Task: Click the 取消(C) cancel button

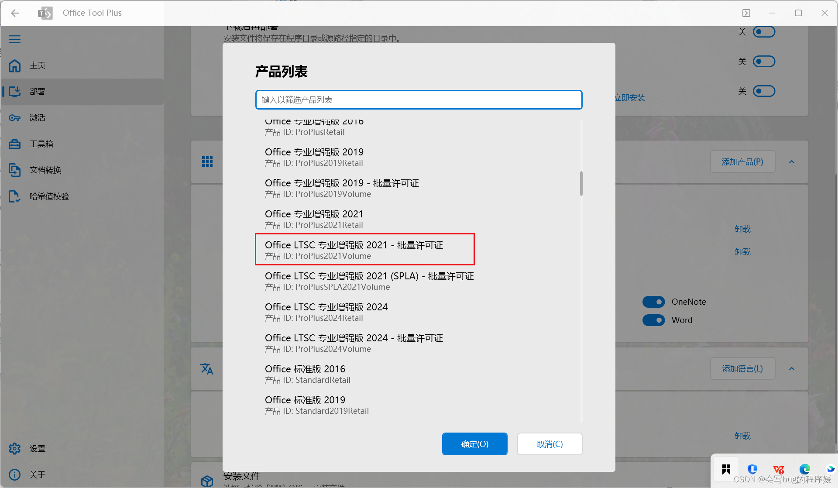Action: point(550,444)
